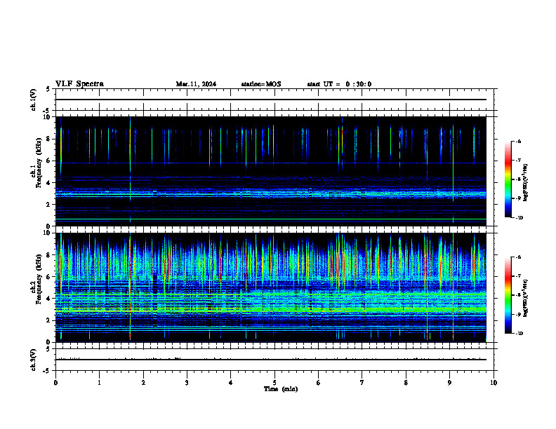Click time axis tick label "9"
This screenshot has height=429, width=556.
(449, 383)
